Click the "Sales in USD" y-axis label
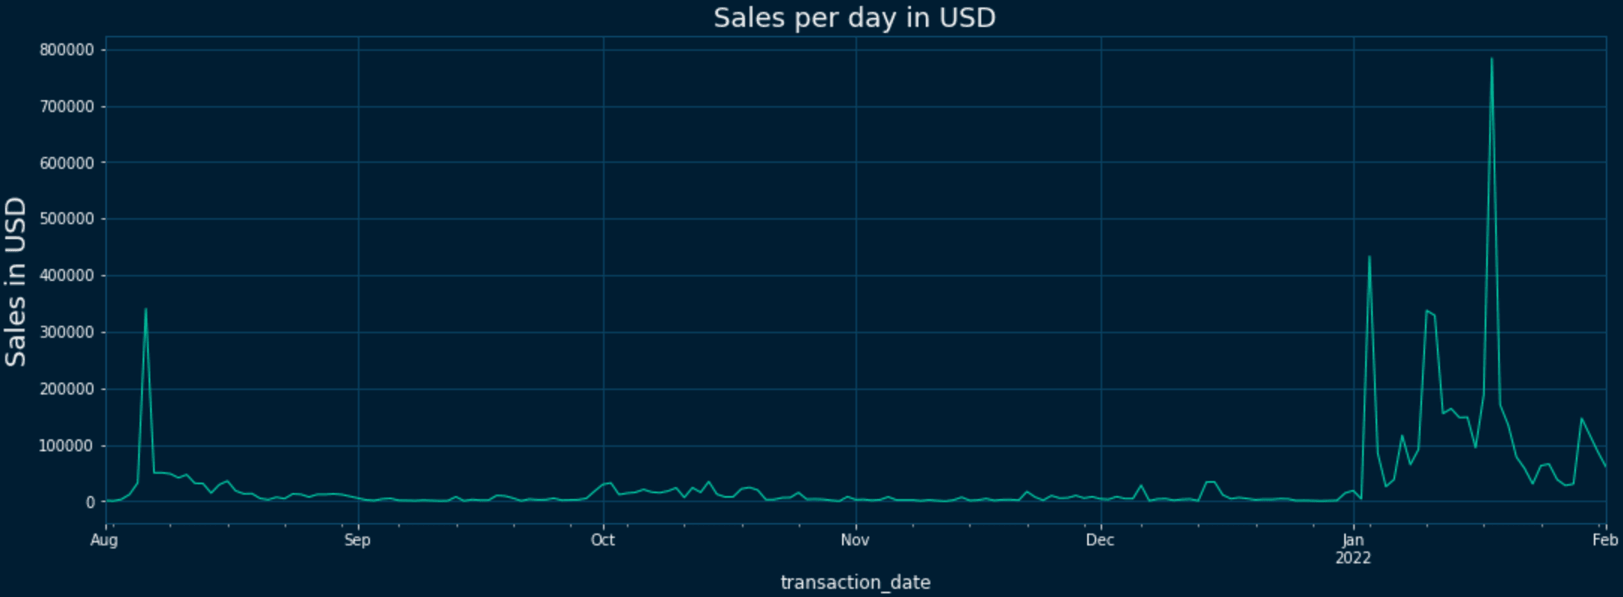Viewport: 1623px width, 597px height. [x=16, y=282]
